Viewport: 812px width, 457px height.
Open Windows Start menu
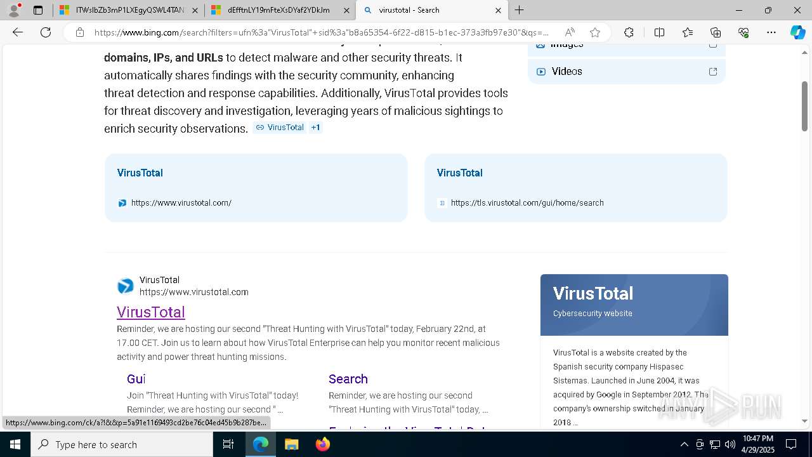click(x=15, y=444)
